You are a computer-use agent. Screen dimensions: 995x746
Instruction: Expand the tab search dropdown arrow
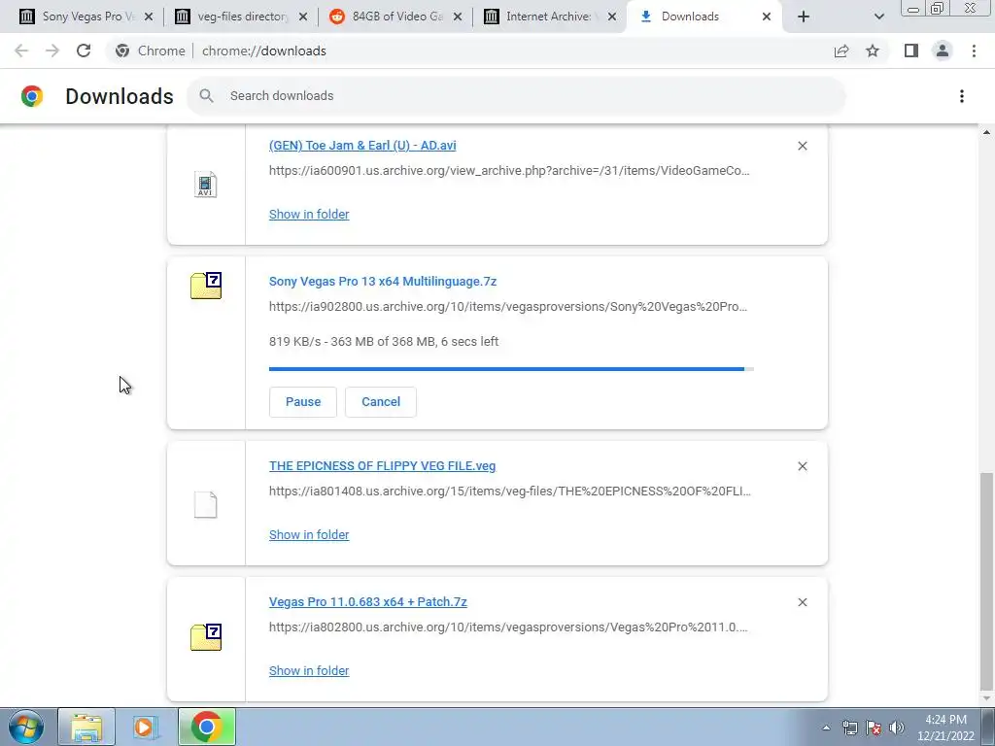[x=878, y=17]
